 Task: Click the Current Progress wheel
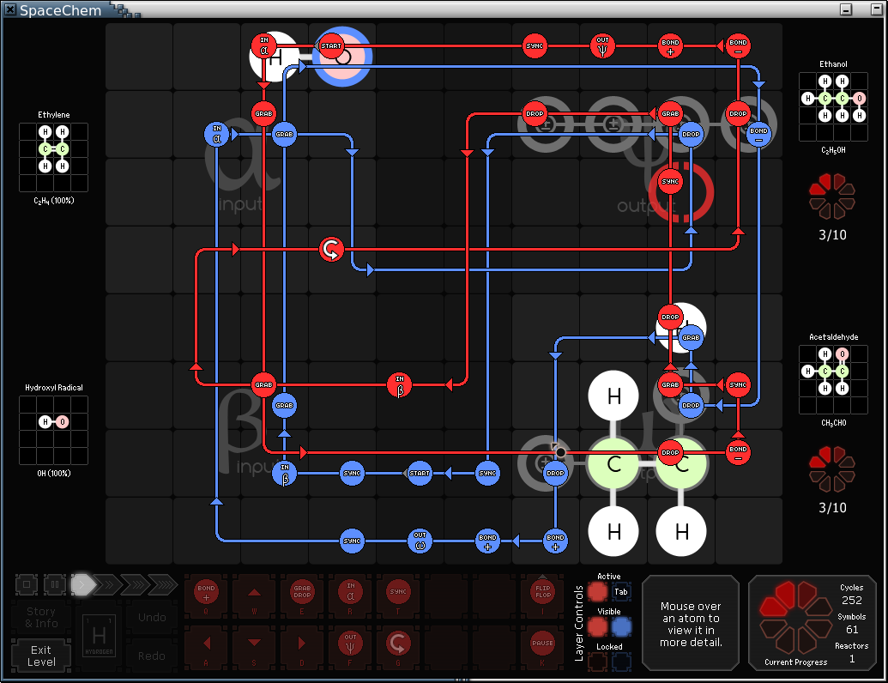[x=794, y=617]
